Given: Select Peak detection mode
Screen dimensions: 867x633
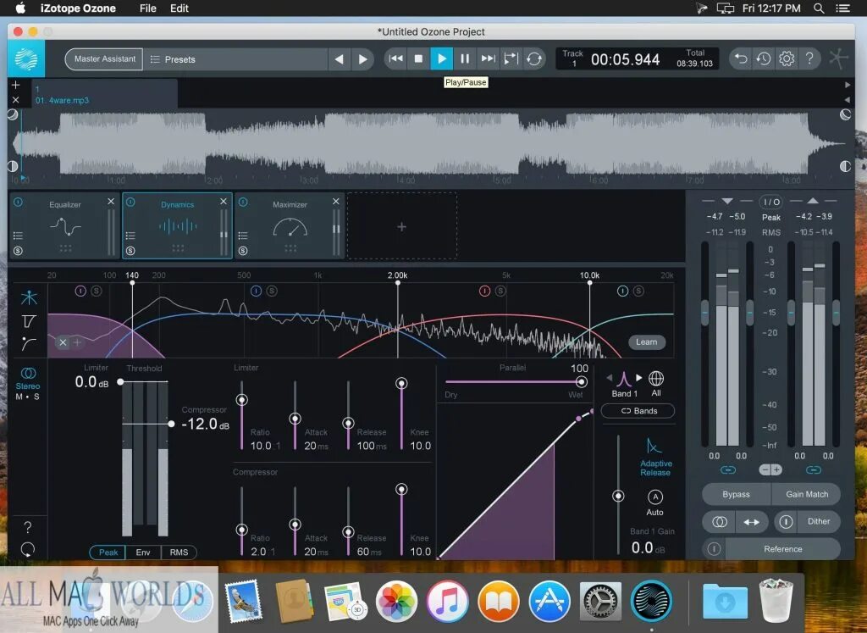Looking at the screenshot, I should 108,552.
